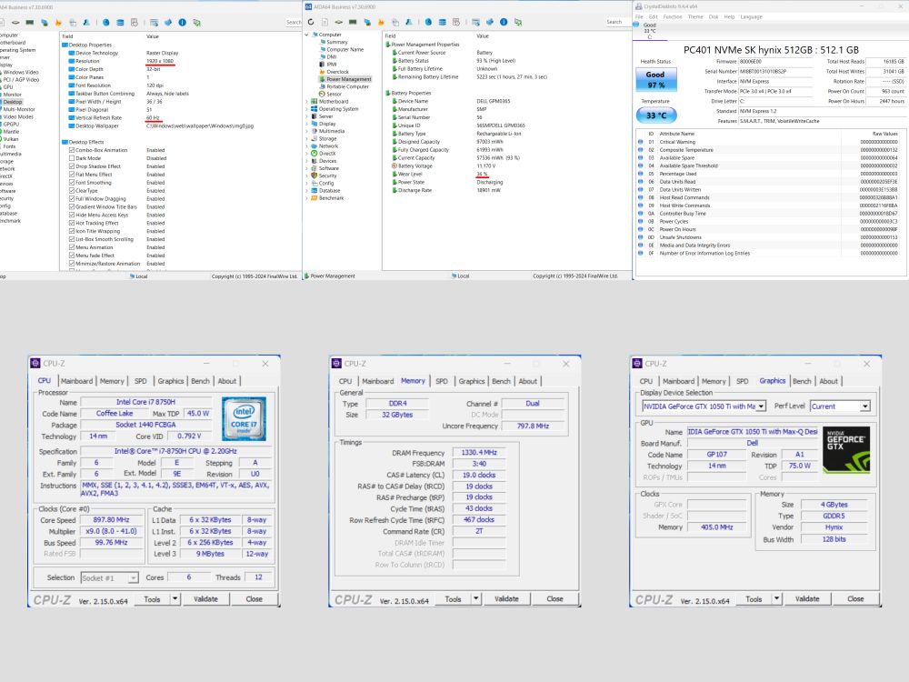Expand the Motherboard tree node
This screenshot has width=909, height=682.
click(307, 101)
